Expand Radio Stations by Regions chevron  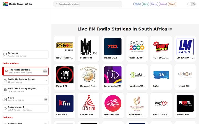pyautogui.click(x=46, y=90)
